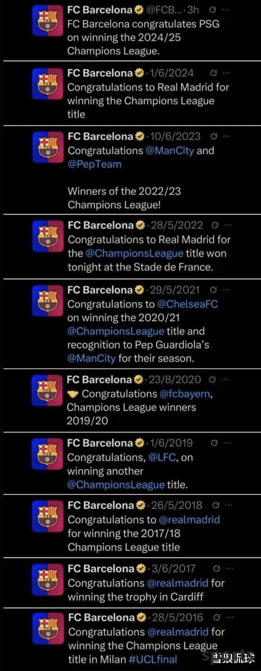Click the #UCLfinal hashtag

pyautogui.click(x=153, y=659)
